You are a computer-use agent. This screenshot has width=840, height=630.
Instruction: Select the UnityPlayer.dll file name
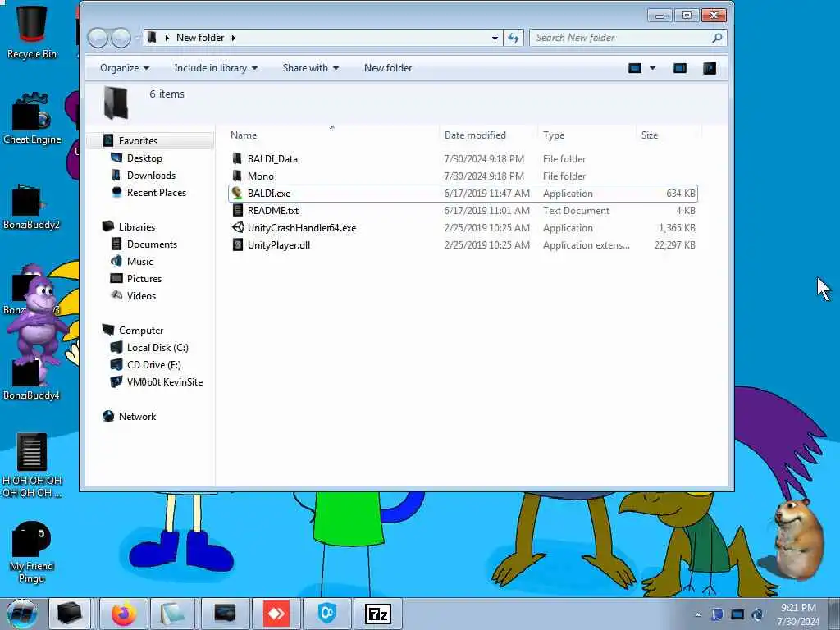tap(279, 244)
